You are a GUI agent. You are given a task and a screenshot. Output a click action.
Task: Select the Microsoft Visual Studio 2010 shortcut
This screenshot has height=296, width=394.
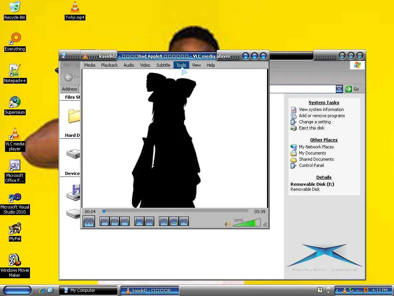(15, 203)
